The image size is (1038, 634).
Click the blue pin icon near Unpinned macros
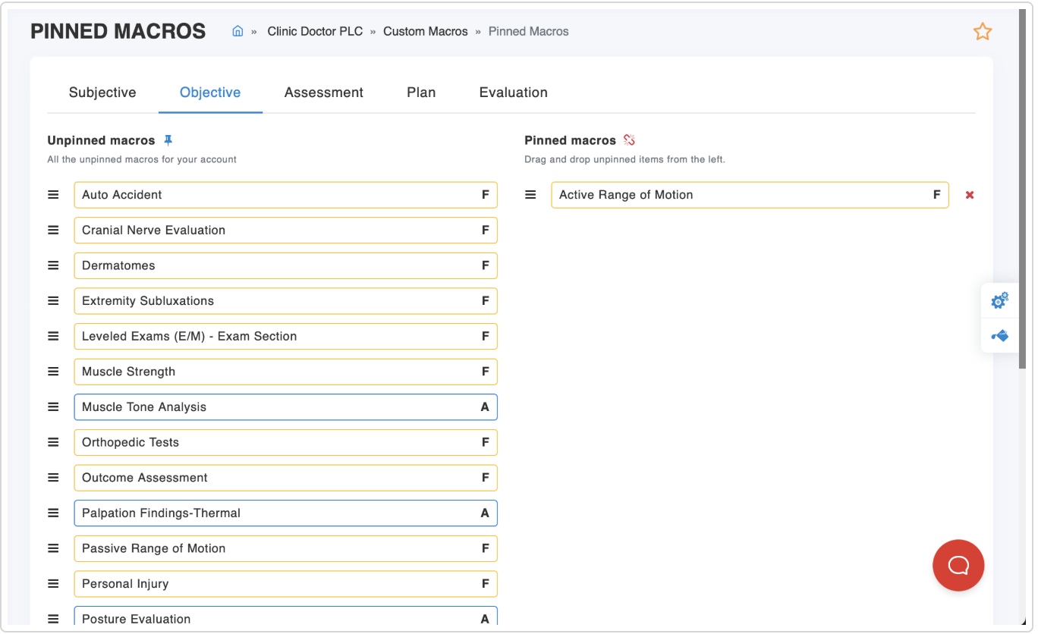pos(168,140)
